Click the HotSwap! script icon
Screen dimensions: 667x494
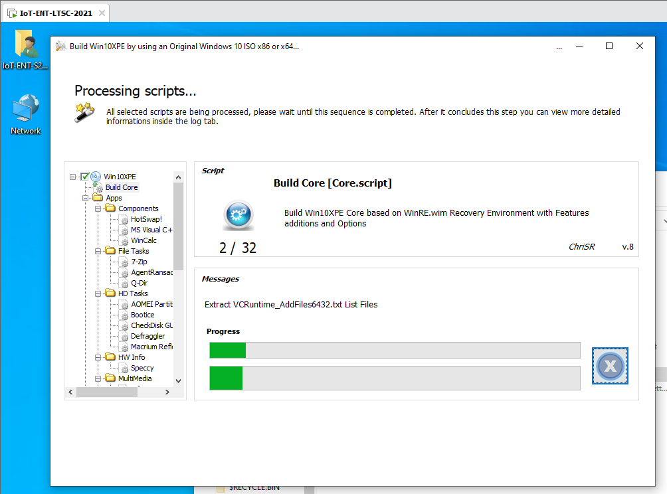(x=124, y=219)
